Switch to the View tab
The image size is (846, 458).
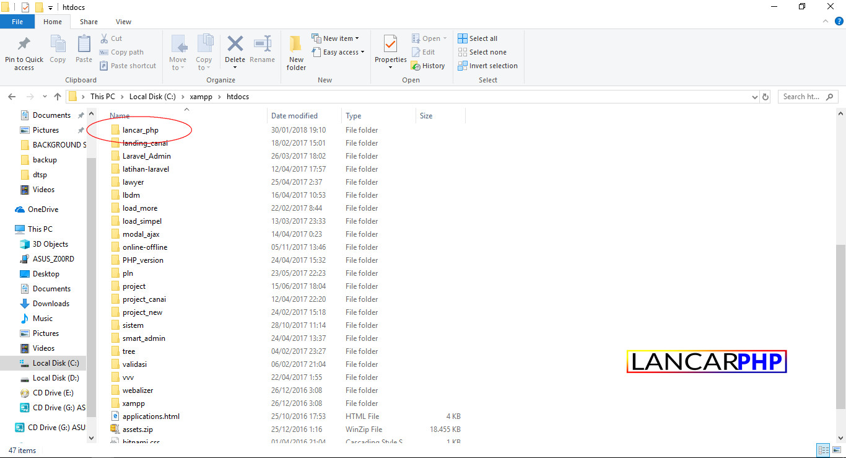123,21
